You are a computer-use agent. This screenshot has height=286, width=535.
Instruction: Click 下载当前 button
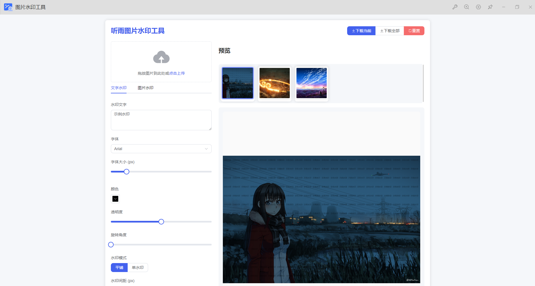click(x=361, y=31)
